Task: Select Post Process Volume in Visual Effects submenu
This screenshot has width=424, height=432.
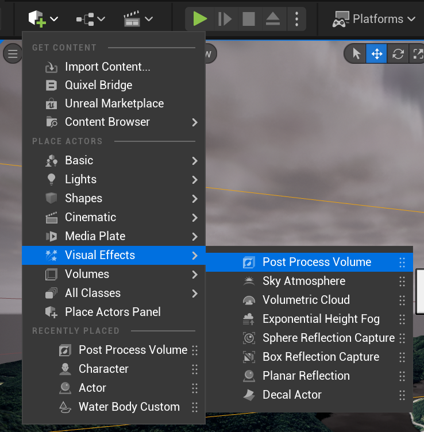Action: (x=309, y=263)
